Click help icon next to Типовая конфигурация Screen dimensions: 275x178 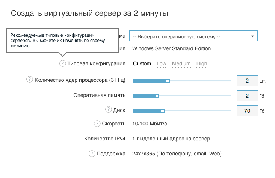(x=62, y=63)
